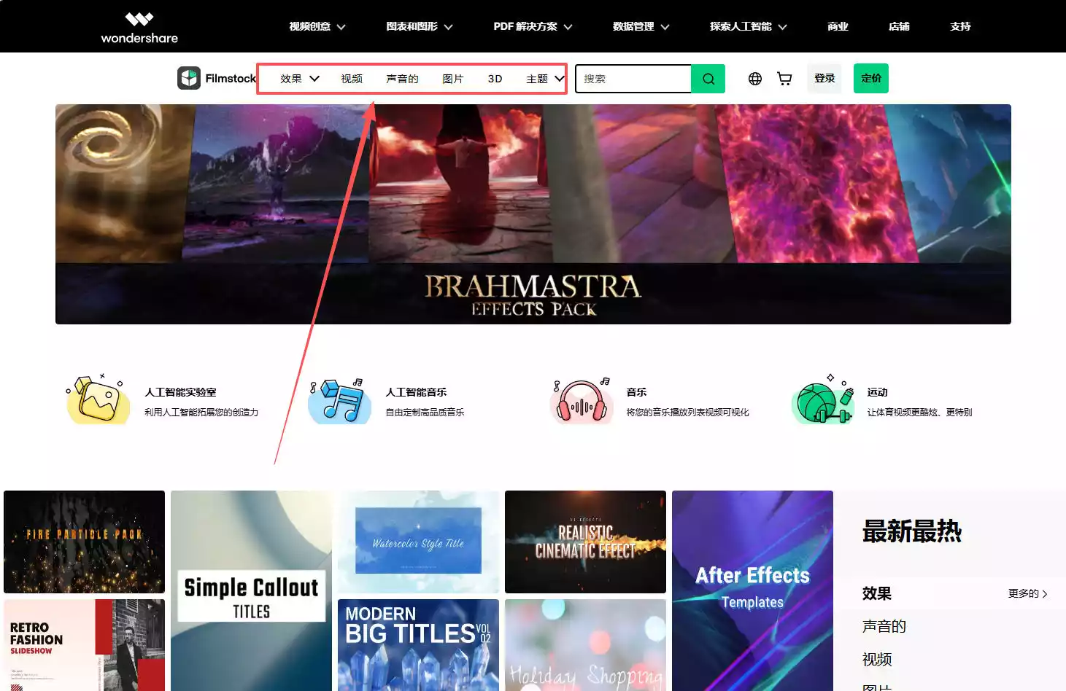Click the 搜索 search input field
The width and height of the screenshot is (1066, 691).
(x=633, y=79)
